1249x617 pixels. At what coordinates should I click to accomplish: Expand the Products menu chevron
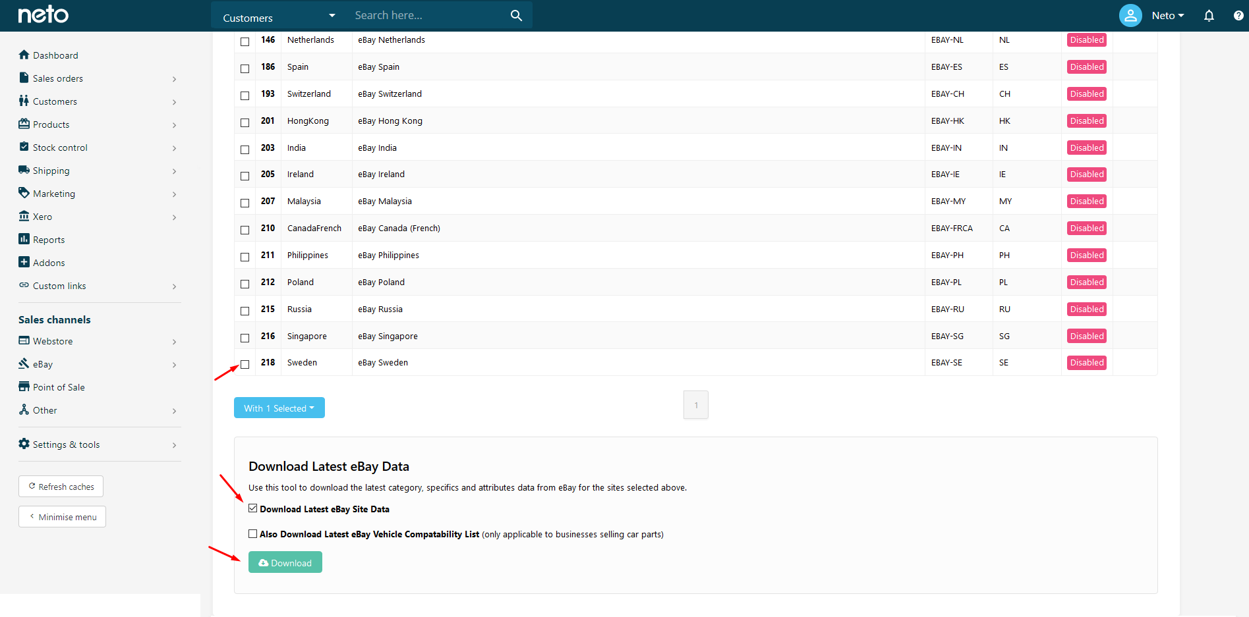click(x=174, y=125)
